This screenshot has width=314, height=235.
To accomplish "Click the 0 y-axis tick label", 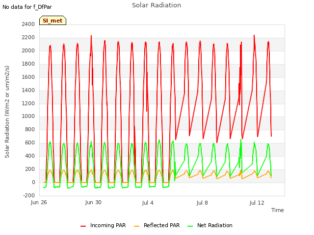I will [33, 182].
